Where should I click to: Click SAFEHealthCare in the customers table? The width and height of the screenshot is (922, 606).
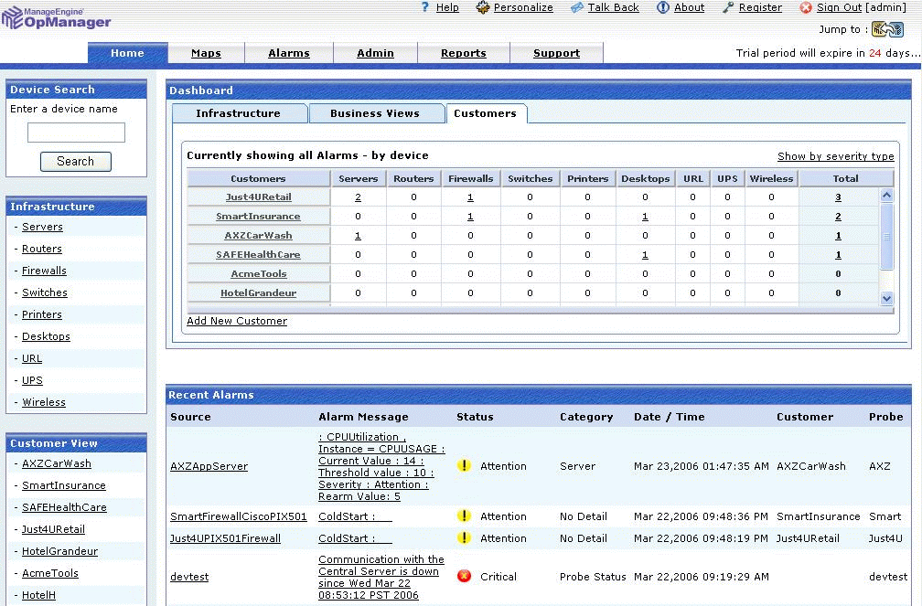(258, 254)
